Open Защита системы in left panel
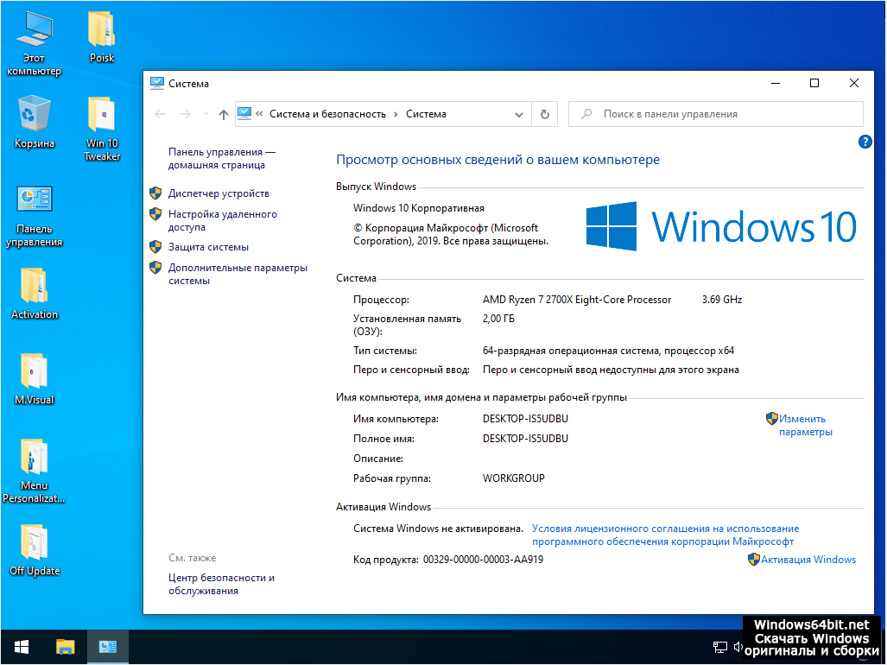Screen dimensions: 887x665 (x=208, y=247)
